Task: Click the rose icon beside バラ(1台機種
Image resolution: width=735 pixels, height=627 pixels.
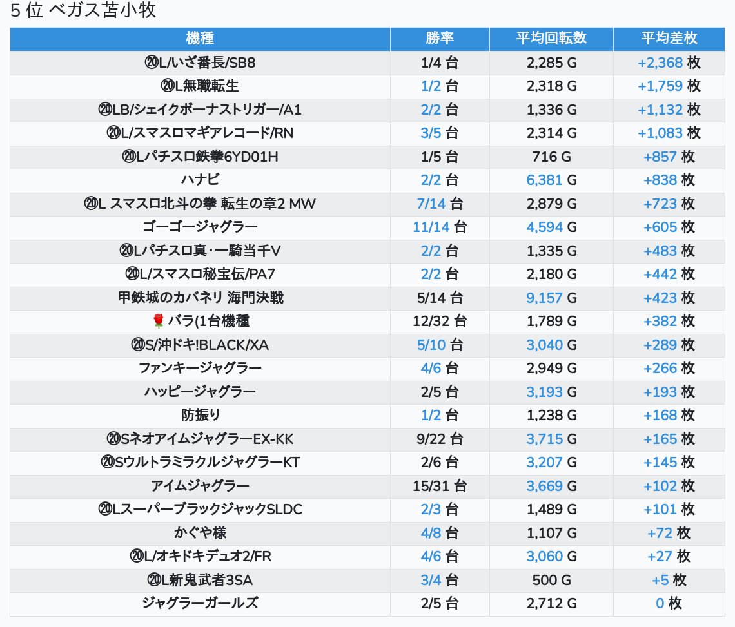Action: click(x=159, y=322)
